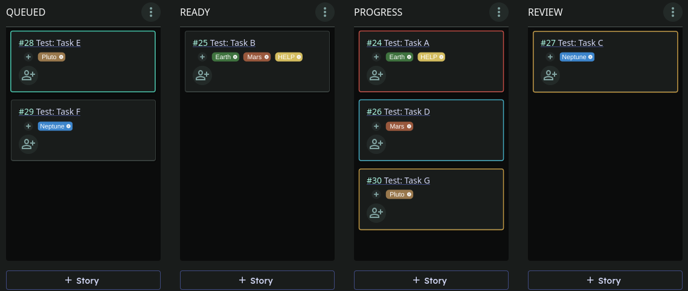Add a story to REVIEW column
This screenshot has width=688, height=291.
(x=605, y=280)
